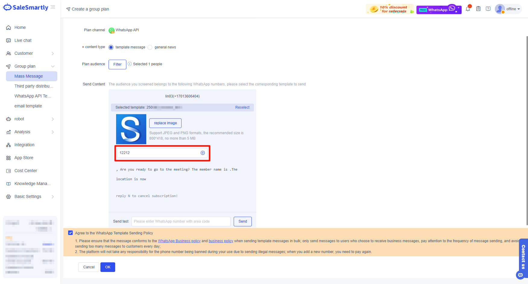This screenshot has width=528, height=284.
Task: Click the Filter button for plan audience
Action: coord(117,64)
